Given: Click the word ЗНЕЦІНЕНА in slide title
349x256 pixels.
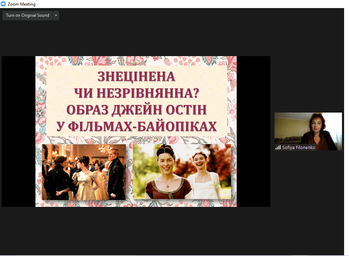Looking at the screenshot, I should tap(136, 77).
